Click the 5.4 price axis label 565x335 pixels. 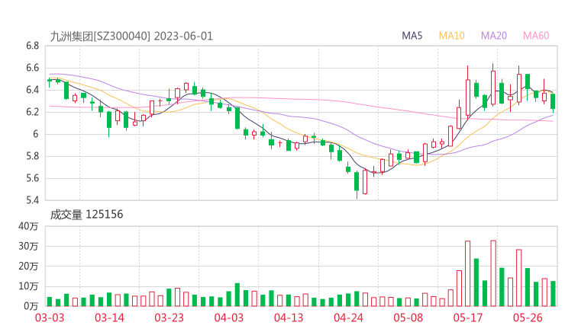pyautogui.click(x=32, y=200)
